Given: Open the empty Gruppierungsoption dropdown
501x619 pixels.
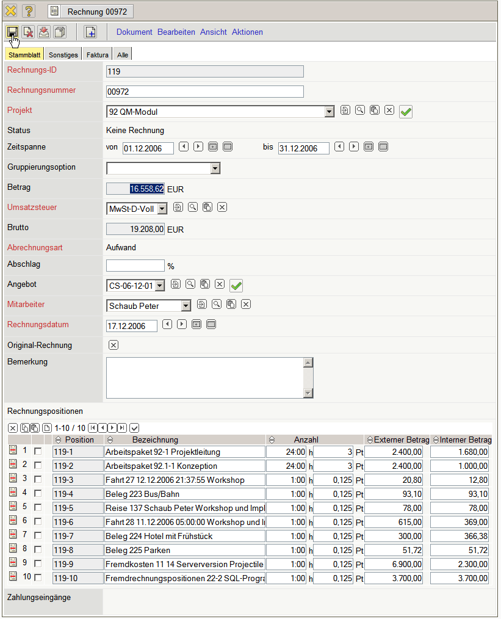Looking at the screenshot, I should 215,168.
